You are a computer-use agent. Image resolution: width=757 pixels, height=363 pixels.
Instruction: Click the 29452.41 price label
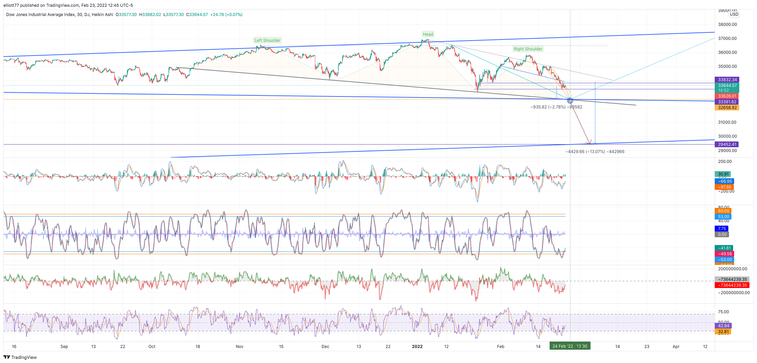click(727, 145)
